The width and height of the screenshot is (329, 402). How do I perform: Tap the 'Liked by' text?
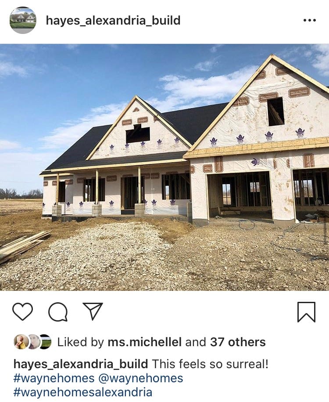click(81, 342)
